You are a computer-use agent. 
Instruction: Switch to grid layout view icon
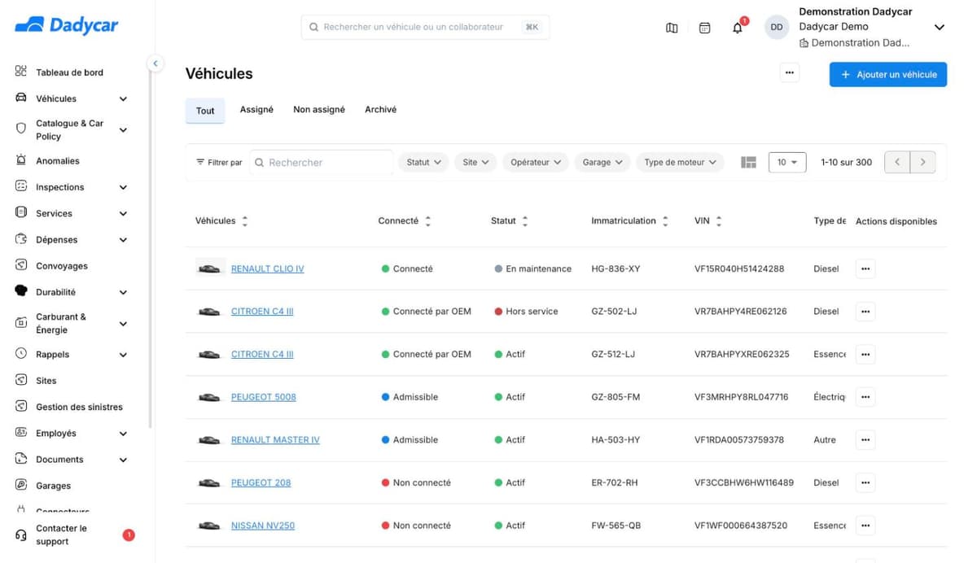pyautogui.click(x=749, y=163)
